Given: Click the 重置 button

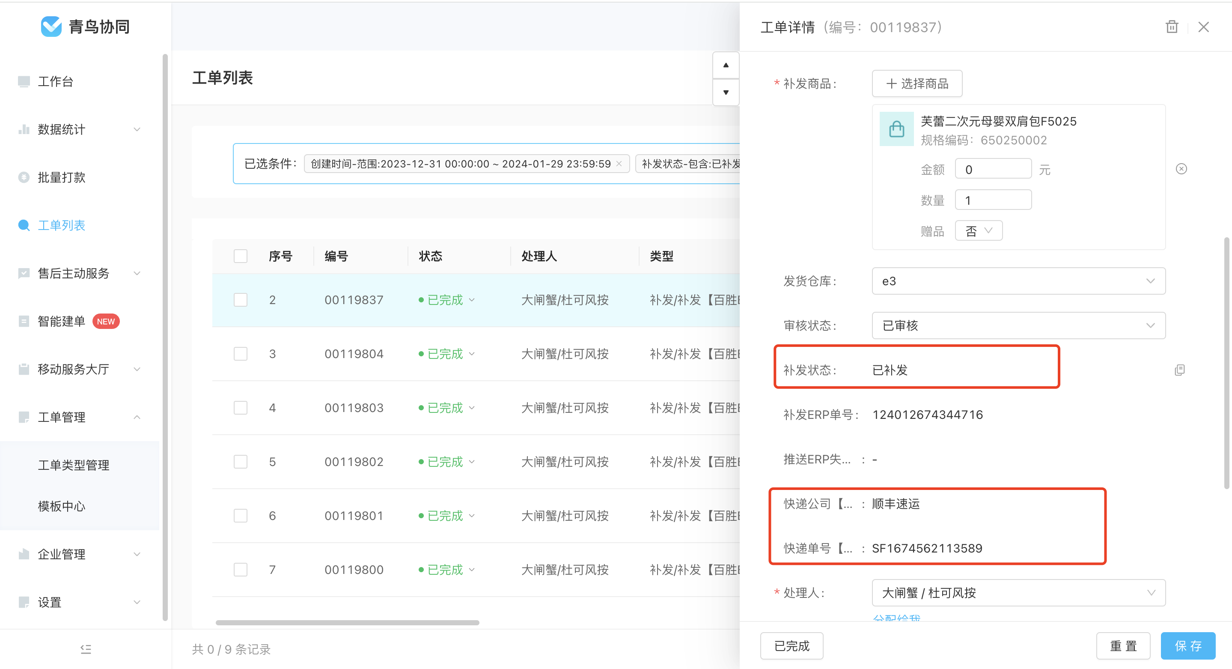Looking at the screenshot, I should point(1123,646).
